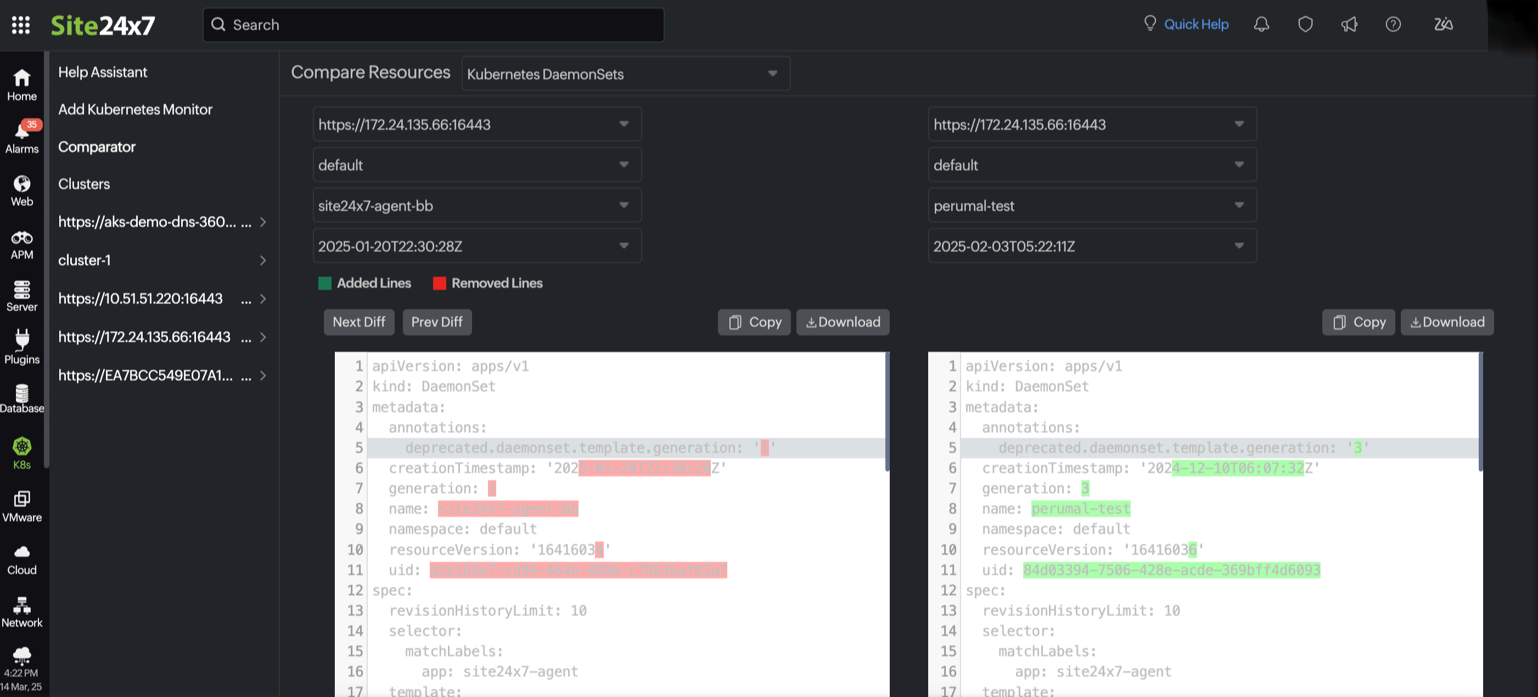1538x697 pixels.
Task: Expand the cluster-1 tree item
Action: point(263,260)
